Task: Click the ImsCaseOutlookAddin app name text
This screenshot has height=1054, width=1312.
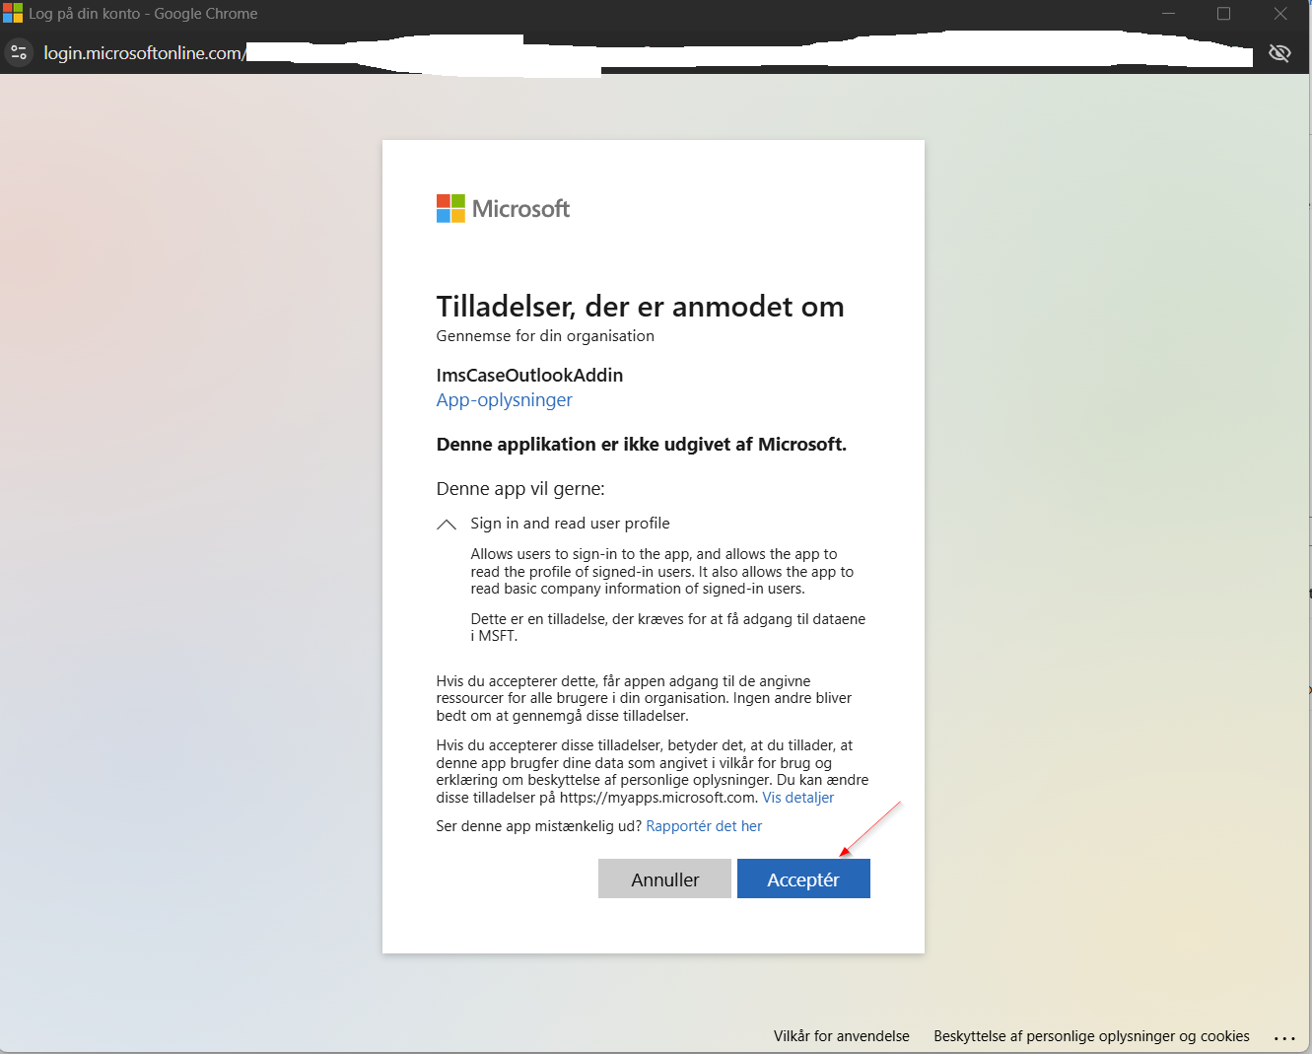Action: [x=529, y=375]
